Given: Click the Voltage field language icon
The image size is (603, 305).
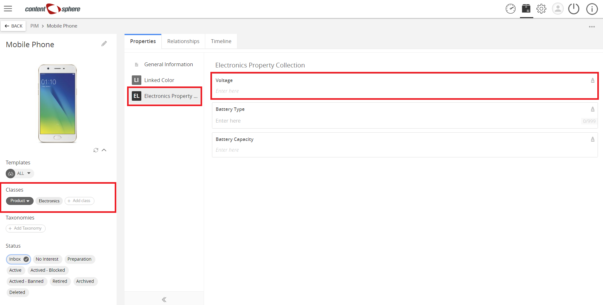Looking at the screenshot, I should pyautogui.click(x=593, y=80).
